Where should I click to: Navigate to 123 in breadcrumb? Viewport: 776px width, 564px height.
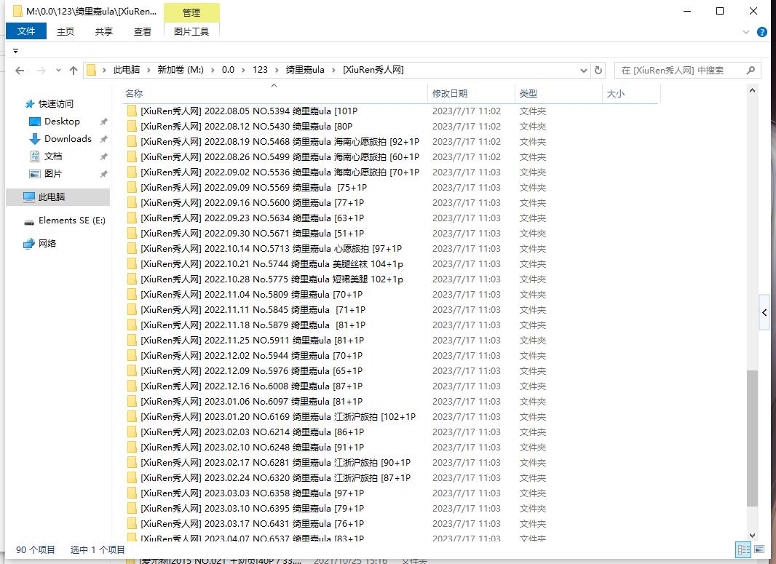point(260,70)
